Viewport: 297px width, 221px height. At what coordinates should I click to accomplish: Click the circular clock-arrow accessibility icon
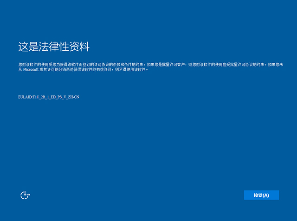[25, 195]
